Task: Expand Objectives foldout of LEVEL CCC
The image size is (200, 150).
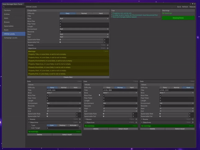Action: click(x=142, y=122)
